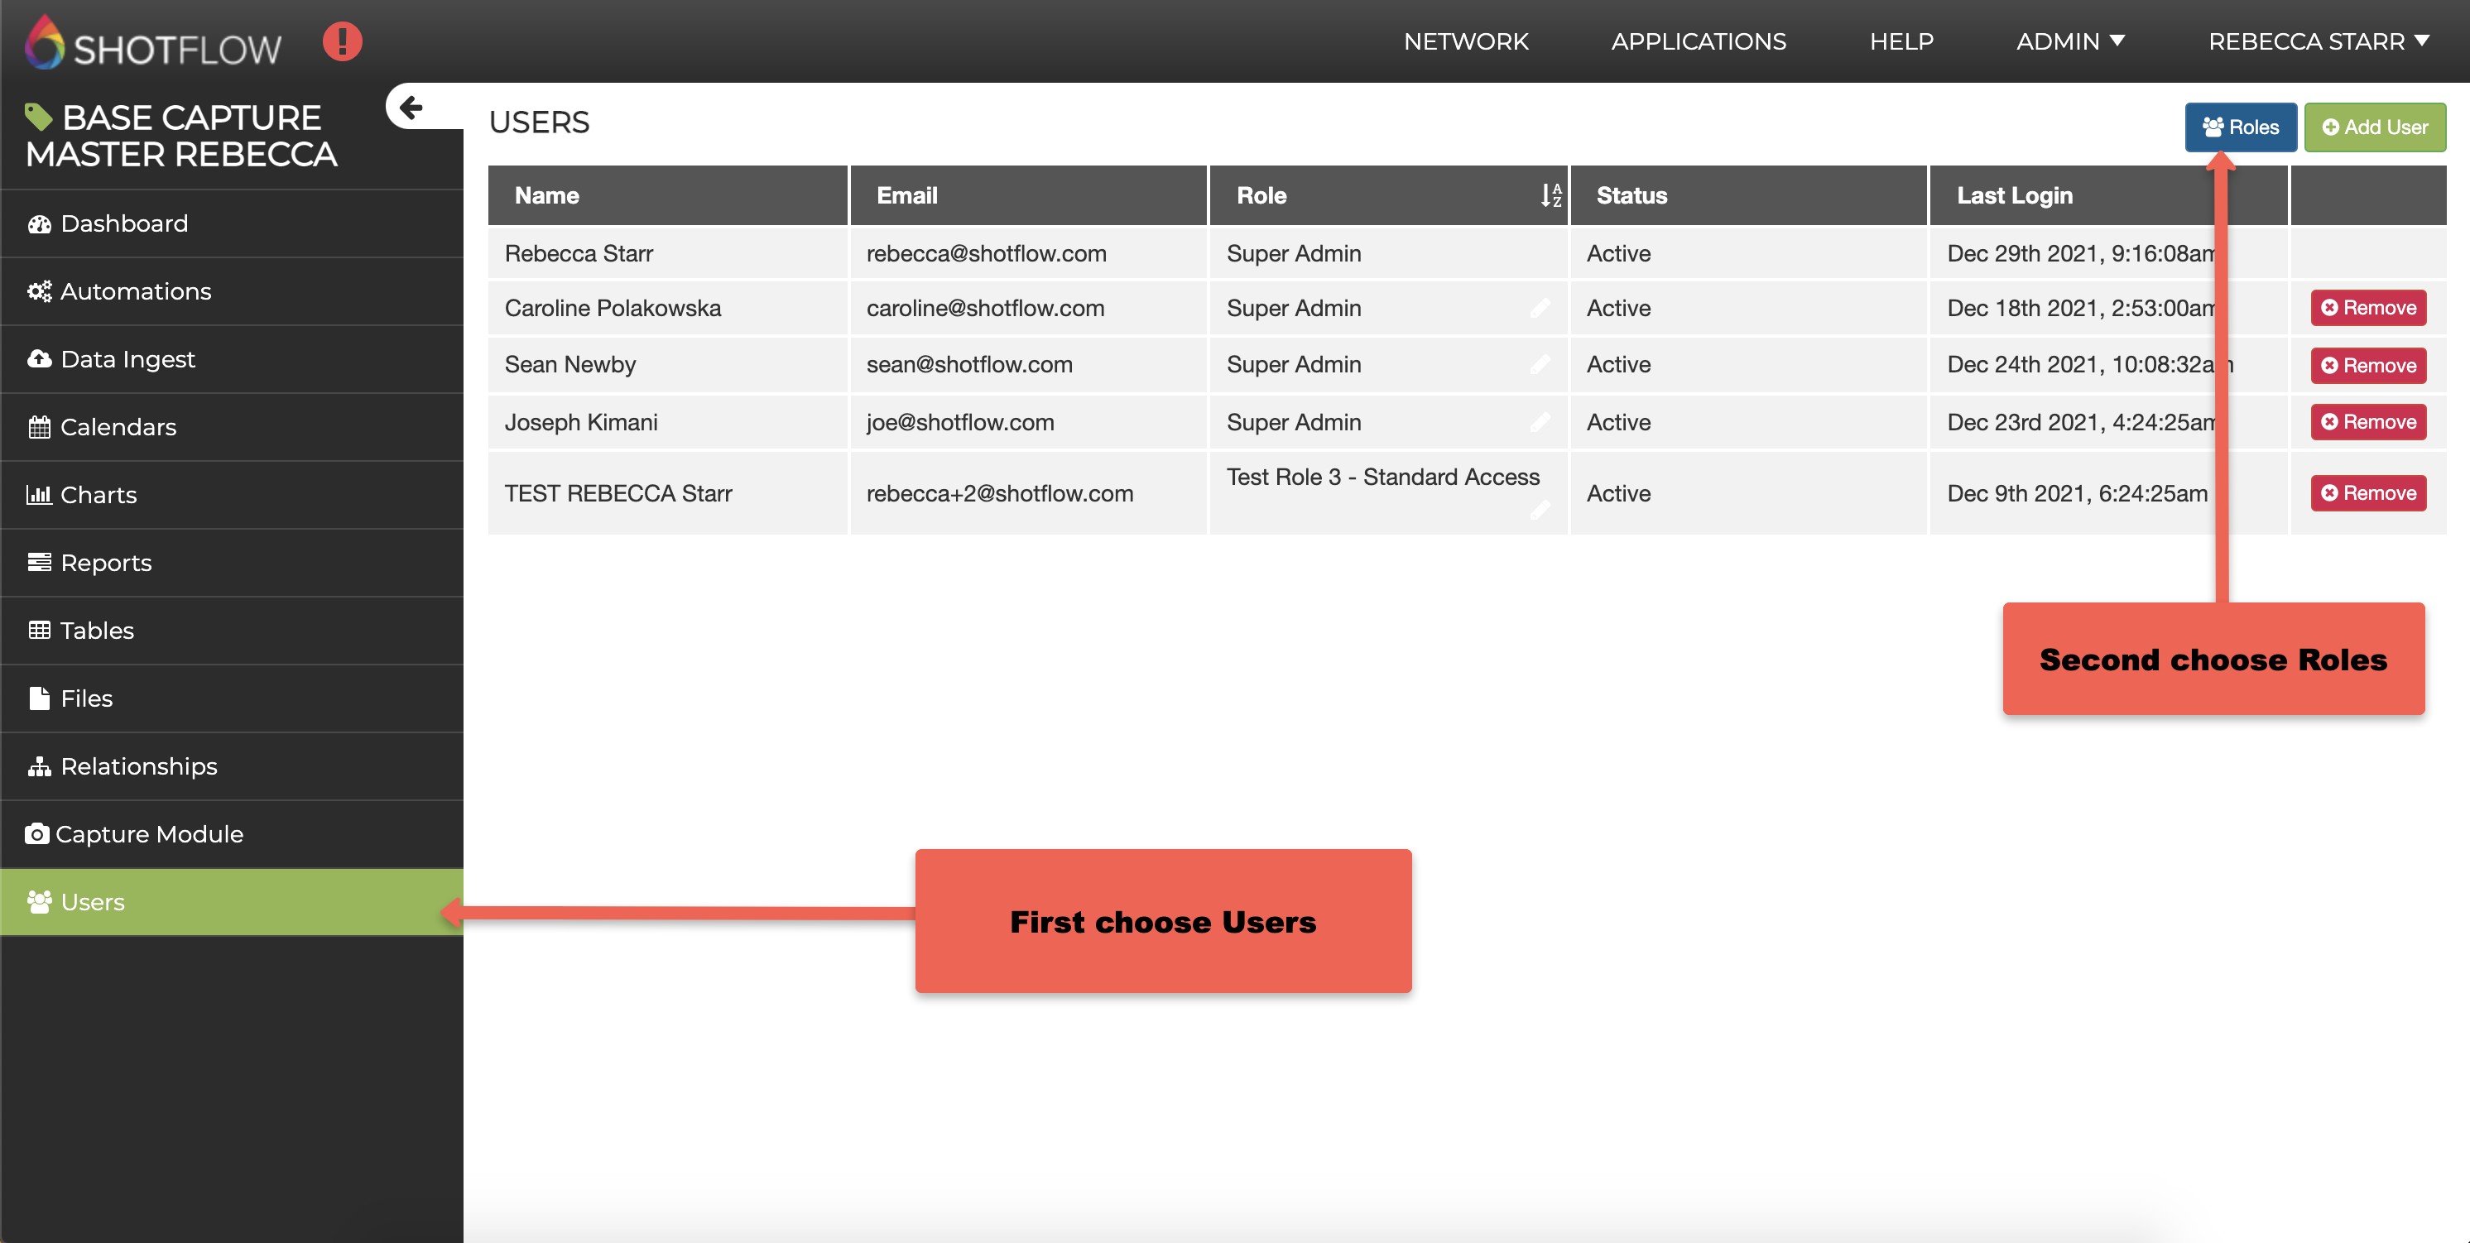Sort table by Name column header
The width and height of the screenshot is (2470, 1243).
547,195
